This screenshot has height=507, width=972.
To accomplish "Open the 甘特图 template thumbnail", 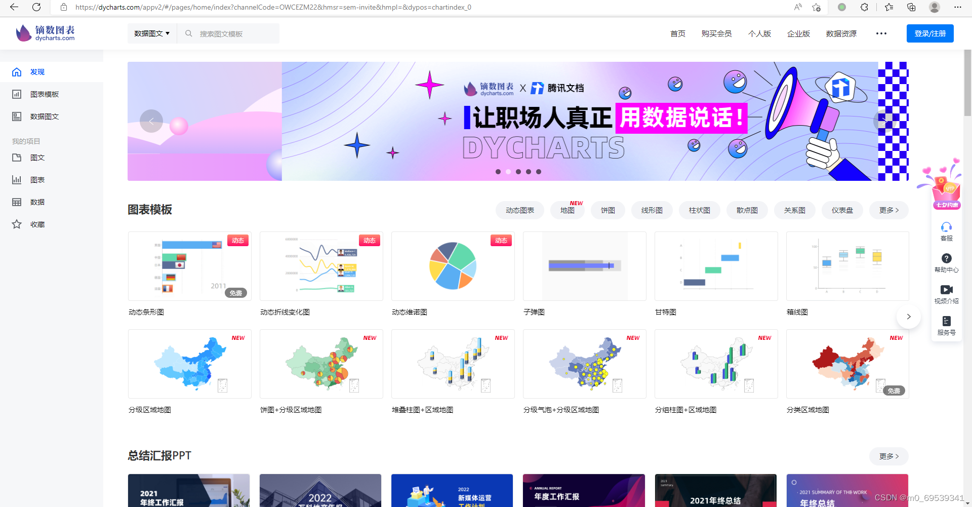I will [716, 266].
